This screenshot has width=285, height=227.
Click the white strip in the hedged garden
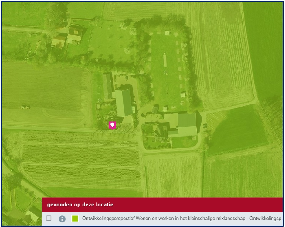(x=165, y=60)
